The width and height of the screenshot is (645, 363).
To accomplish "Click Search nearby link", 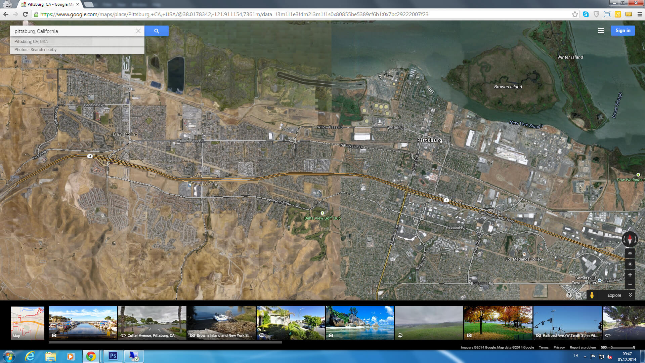I will [x=43, y=50].
